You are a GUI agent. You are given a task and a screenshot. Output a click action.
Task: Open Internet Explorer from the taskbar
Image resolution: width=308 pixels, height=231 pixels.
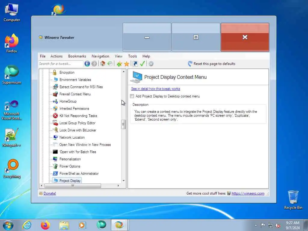click(x=27, y=225)
